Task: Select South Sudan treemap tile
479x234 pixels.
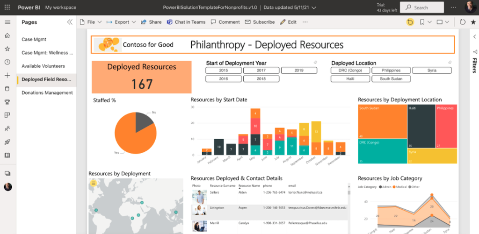Action: [x=383, y=121]
